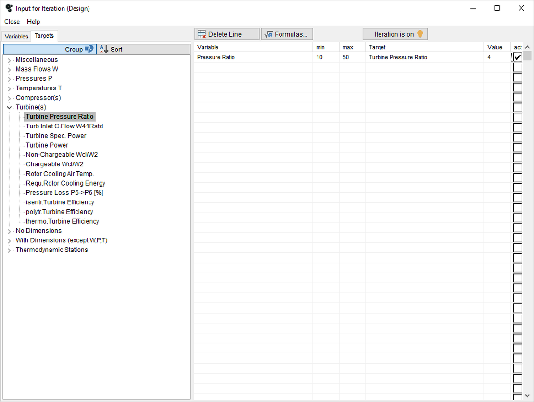Click the A-Z Sort icon
Viewport: 534px width, 402px height.
pos(104,49)
